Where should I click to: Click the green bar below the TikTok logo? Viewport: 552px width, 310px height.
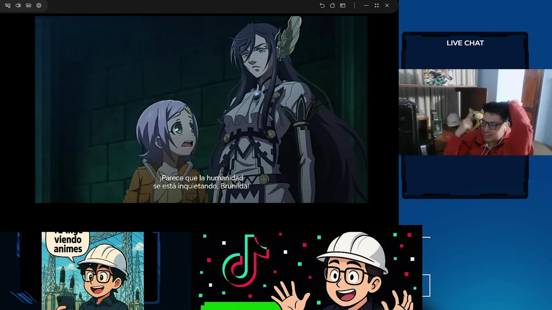pos(241,306)
